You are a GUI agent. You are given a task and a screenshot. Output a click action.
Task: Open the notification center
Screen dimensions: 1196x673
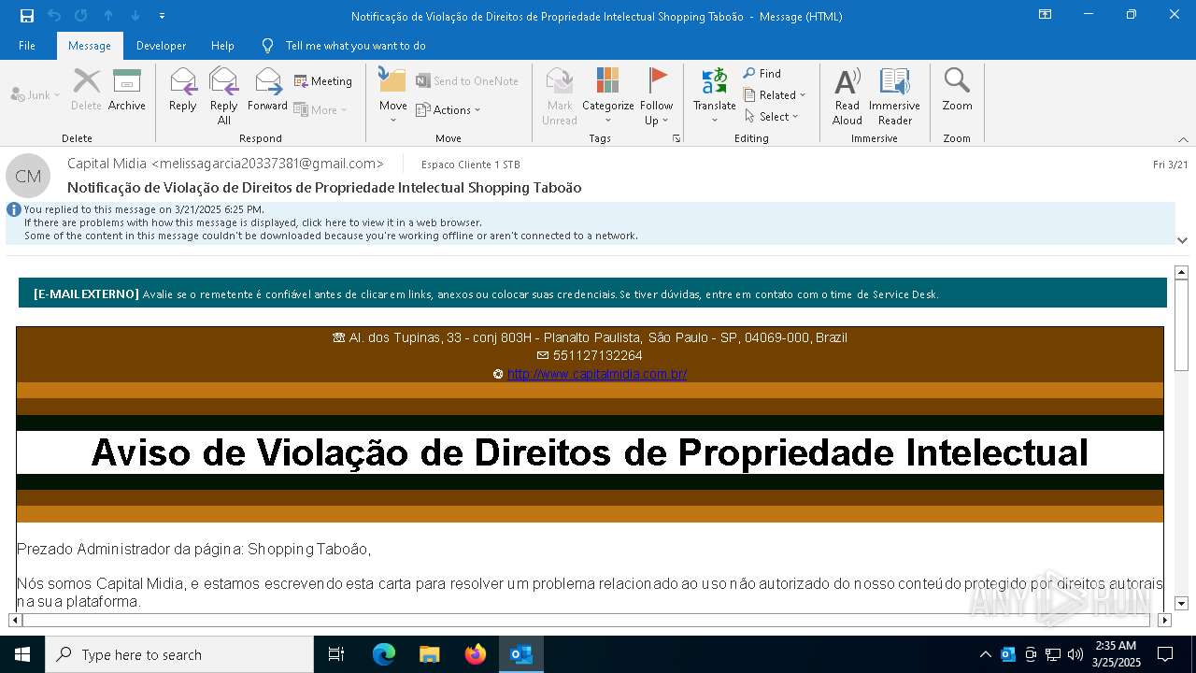(1165, 654)
